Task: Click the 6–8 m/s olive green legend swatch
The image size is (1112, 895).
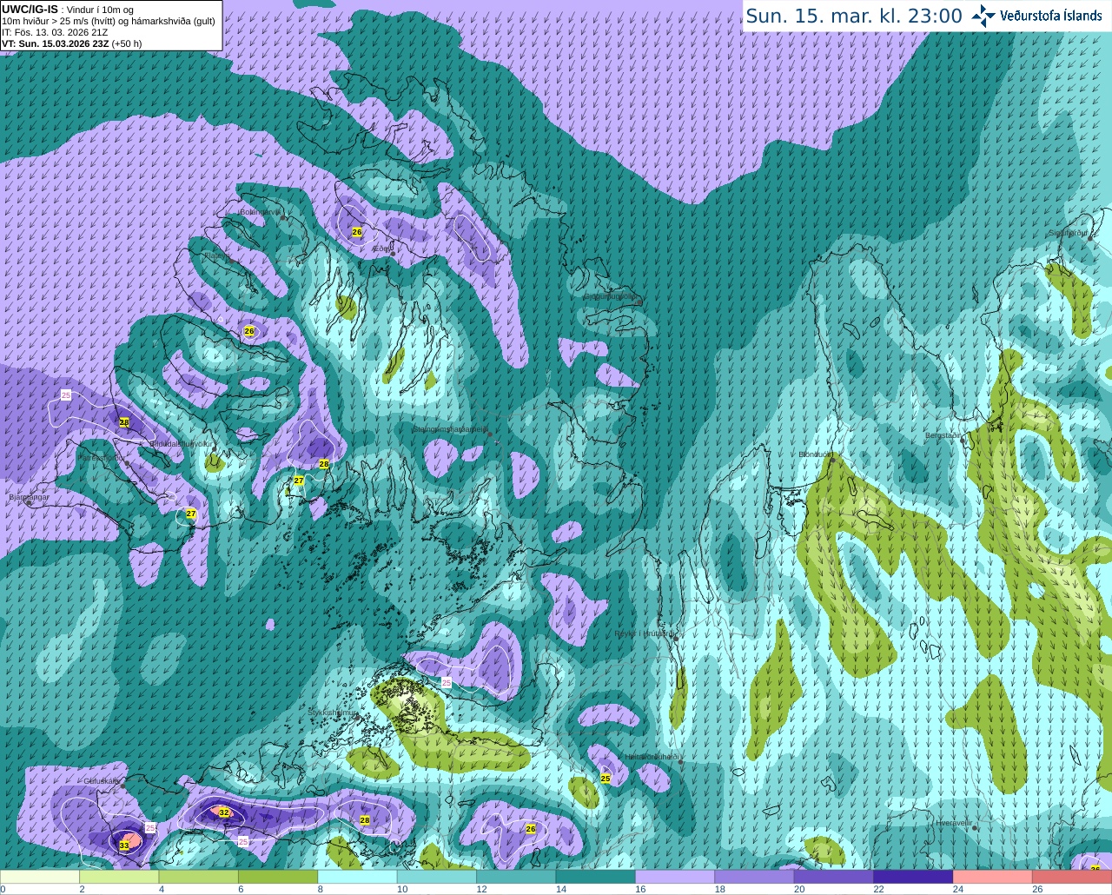Action: 278,877
